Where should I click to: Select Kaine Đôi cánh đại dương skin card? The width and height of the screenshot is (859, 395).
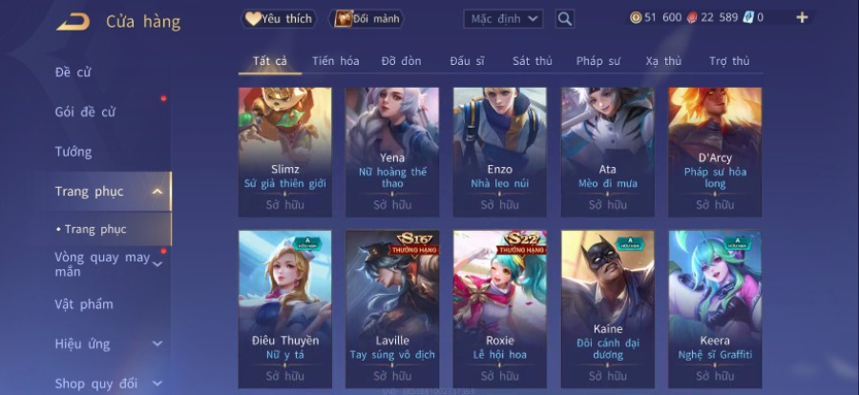coord(608,309)
